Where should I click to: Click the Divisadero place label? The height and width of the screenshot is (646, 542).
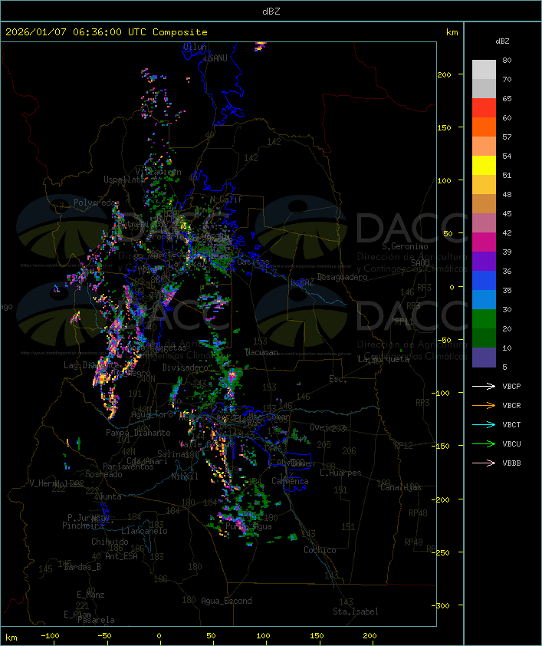[185, 367]
